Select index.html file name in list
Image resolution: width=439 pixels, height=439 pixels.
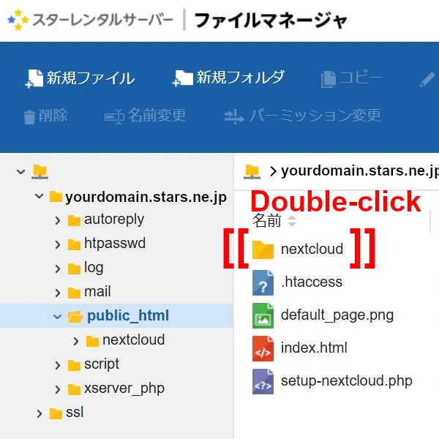pos(314,348)
